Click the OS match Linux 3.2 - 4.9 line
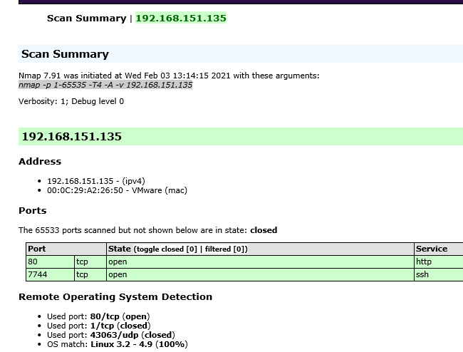Viewport: 463px width, 352px height. [117, 344]
